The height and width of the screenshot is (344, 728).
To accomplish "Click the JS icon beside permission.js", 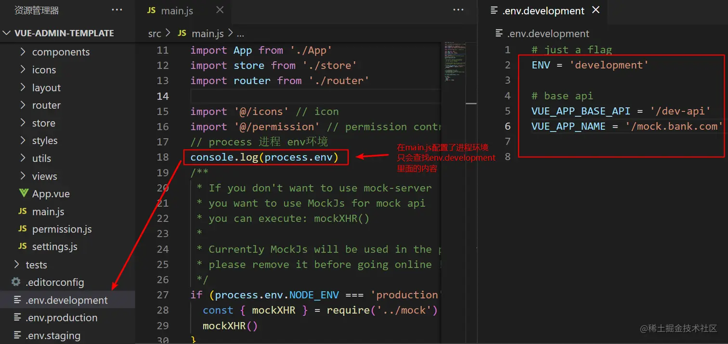I will pos(23,229).
